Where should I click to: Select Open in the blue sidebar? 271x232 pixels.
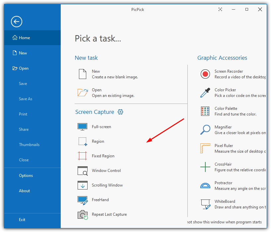click(x=32, y=68)
